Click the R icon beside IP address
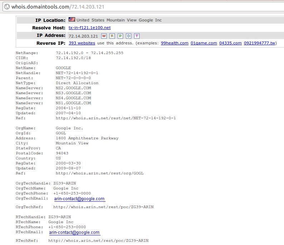This screenshot has height=245, width=284. (112, 36)
